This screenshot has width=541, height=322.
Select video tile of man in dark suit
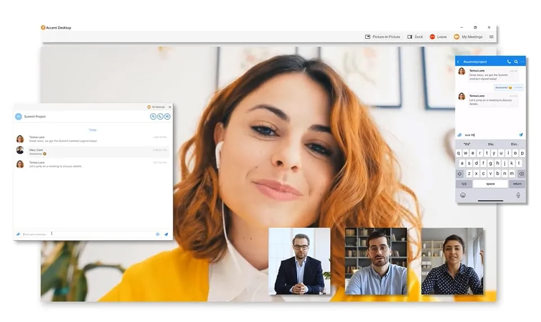tap(299, 261)
